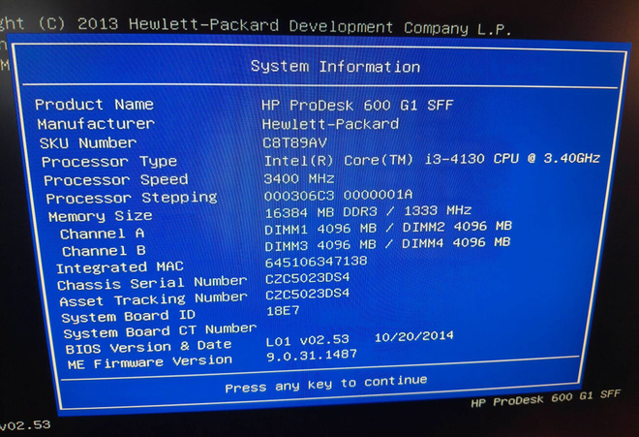Click the 16384 MB DDR3 / 1333 MHz value
639x437 pixels.
click(x=368, y=211)
